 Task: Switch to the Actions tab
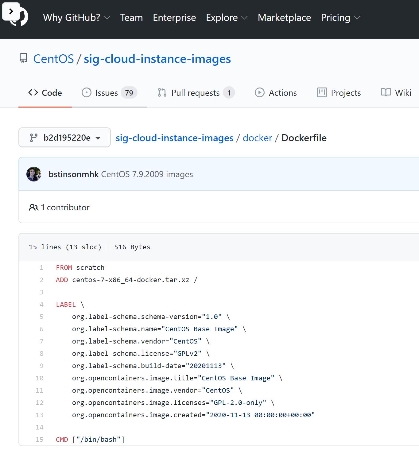pyautogui.click(x=276, y=93)
